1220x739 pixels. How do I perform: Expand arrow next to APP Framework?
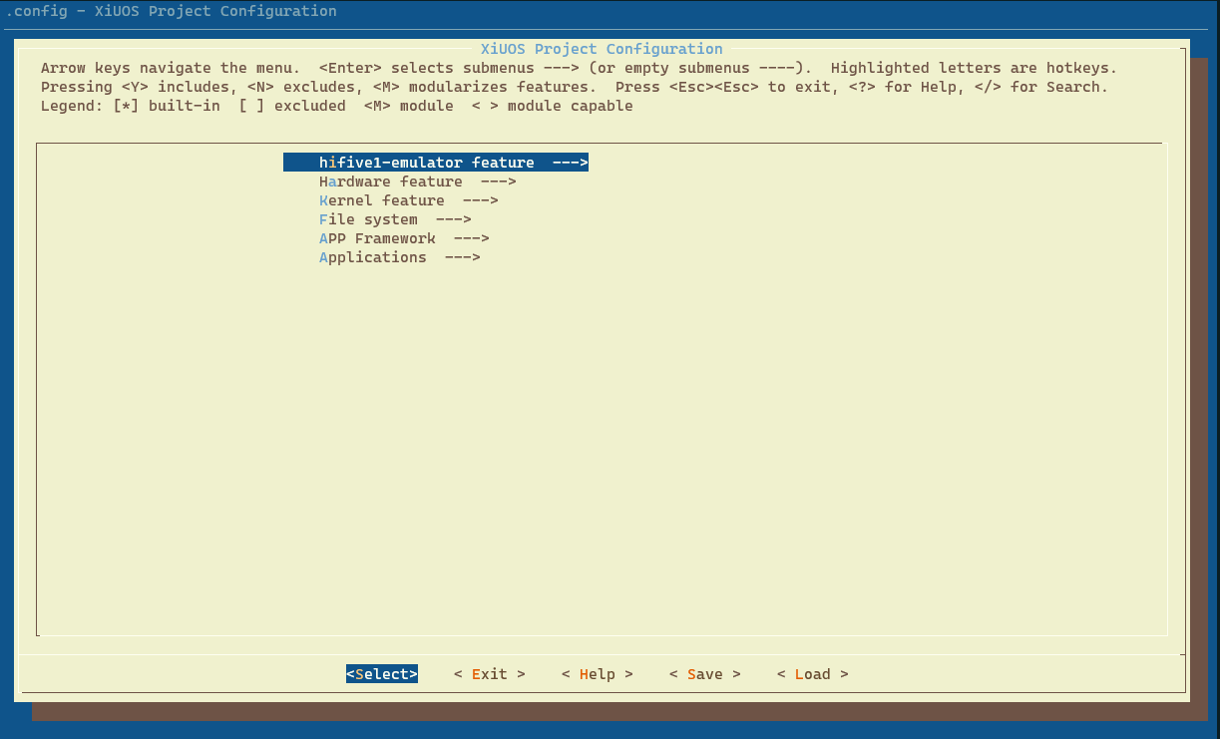(471, 238)
